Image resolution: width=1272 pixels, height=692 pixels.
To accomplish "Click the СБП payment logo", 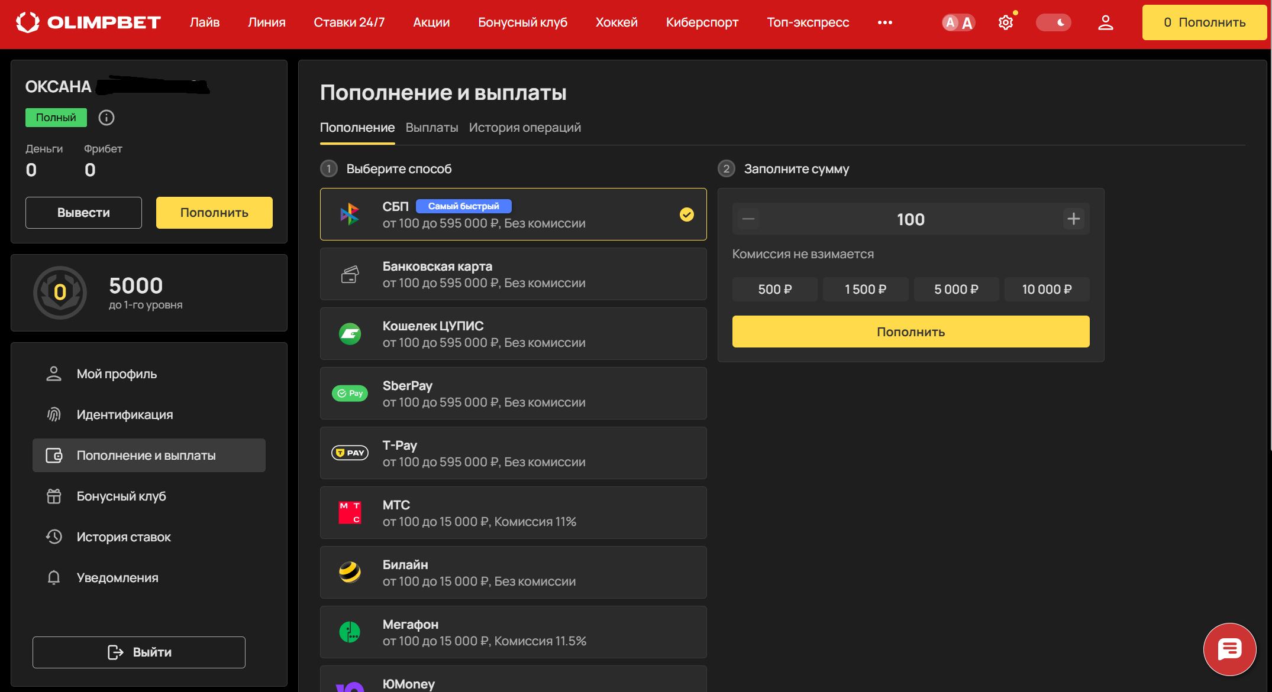I will coord(350,214).
